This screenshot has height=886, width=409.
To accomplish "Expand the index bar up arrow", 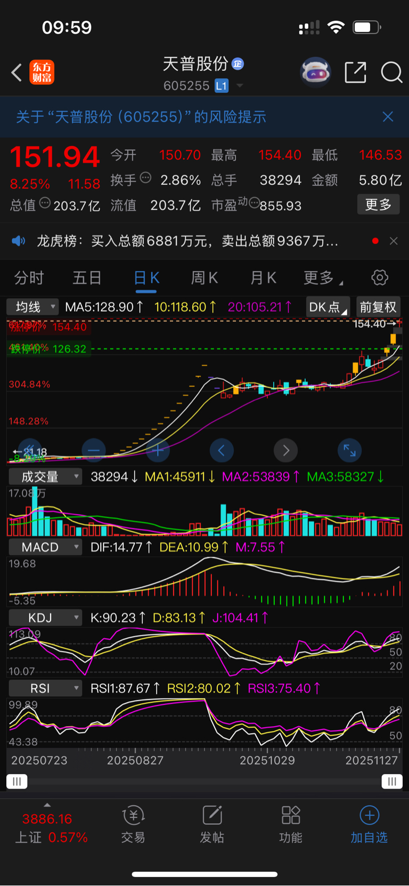I will coord(47,805).
